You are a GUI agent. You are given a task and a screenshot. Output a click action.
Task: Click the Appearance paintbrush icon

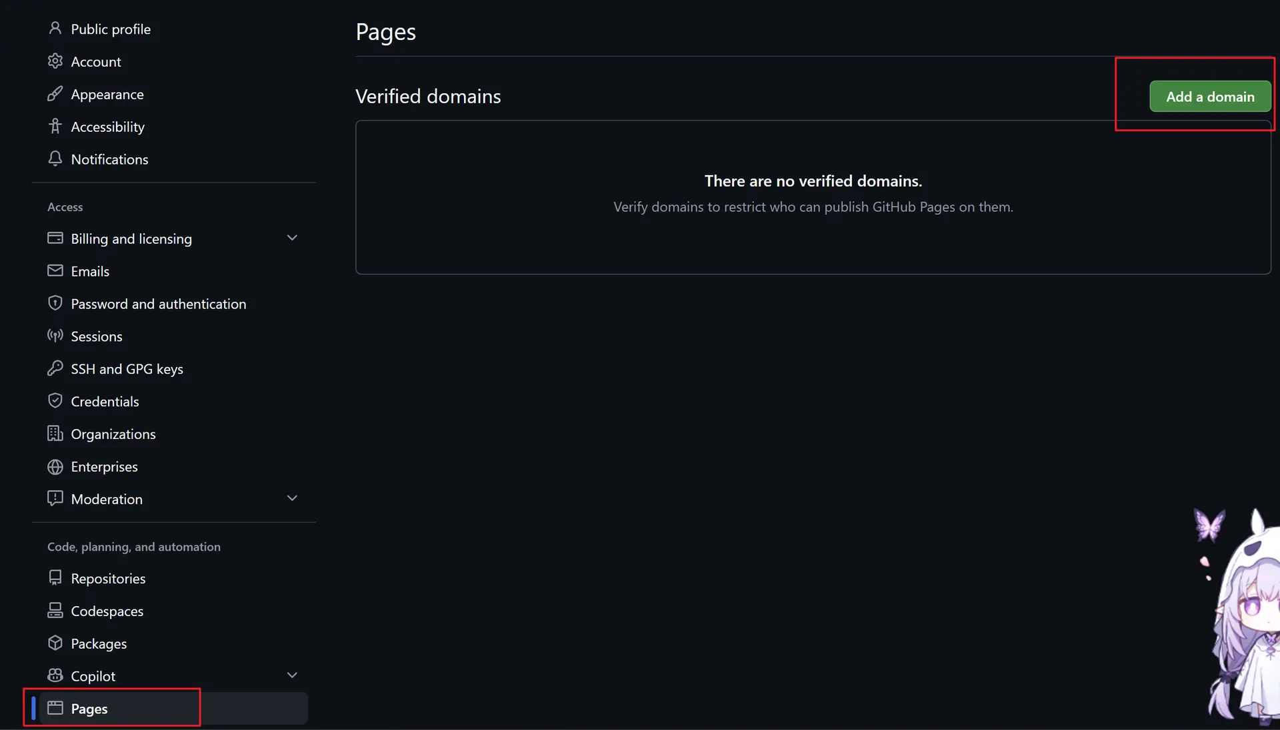[x=55, y=94]
